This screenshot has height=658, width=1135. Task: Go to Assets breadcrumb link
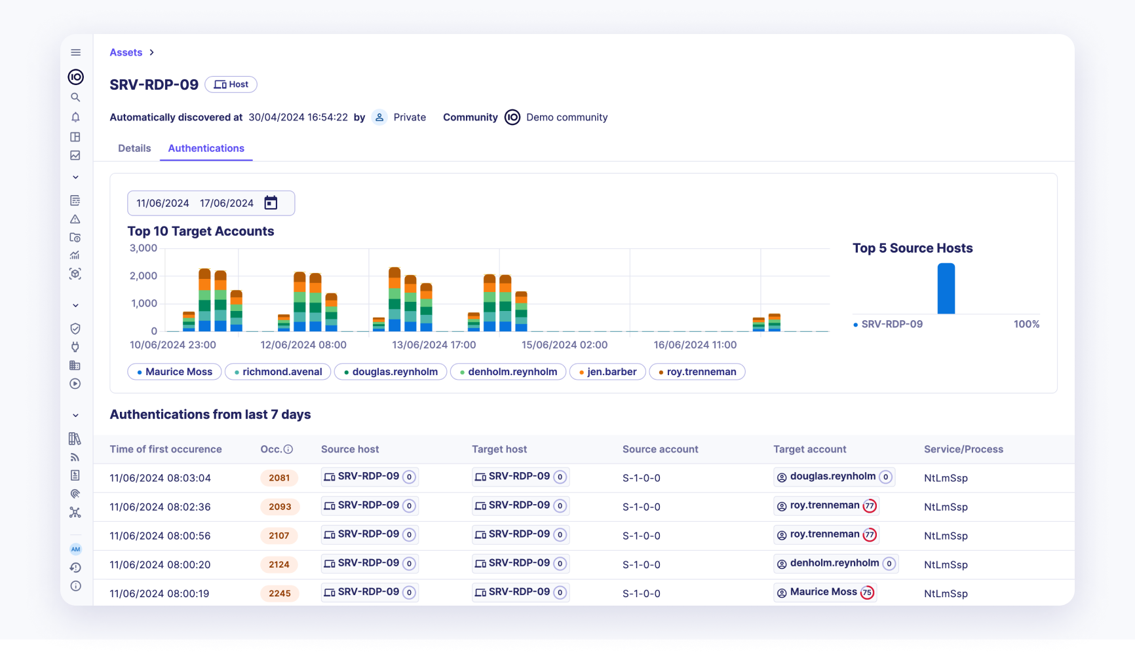coord(126,52)
